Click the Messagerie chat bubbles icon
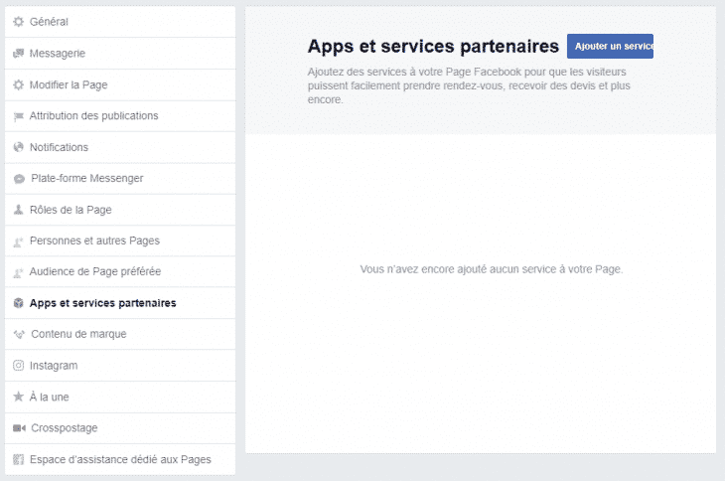 tap(18, 54)
